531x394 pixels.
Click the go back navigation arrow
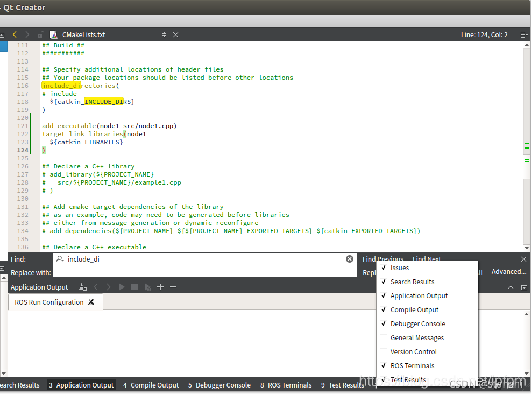point(15,34)
